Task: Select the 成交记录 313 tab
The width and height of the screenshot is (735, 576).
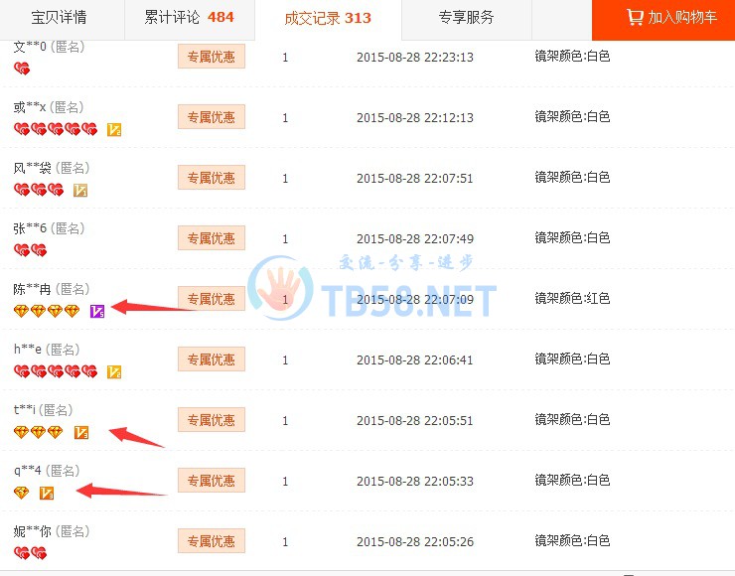Action: [328, 18]
